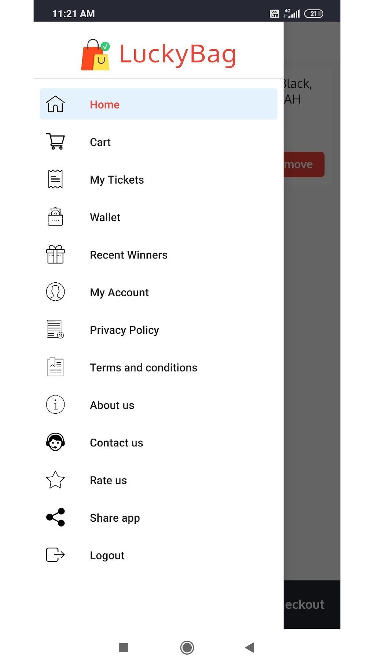Tap the share app icon
Image resolution: width=374 pixels, height=666 pixels.
point(55,517)
